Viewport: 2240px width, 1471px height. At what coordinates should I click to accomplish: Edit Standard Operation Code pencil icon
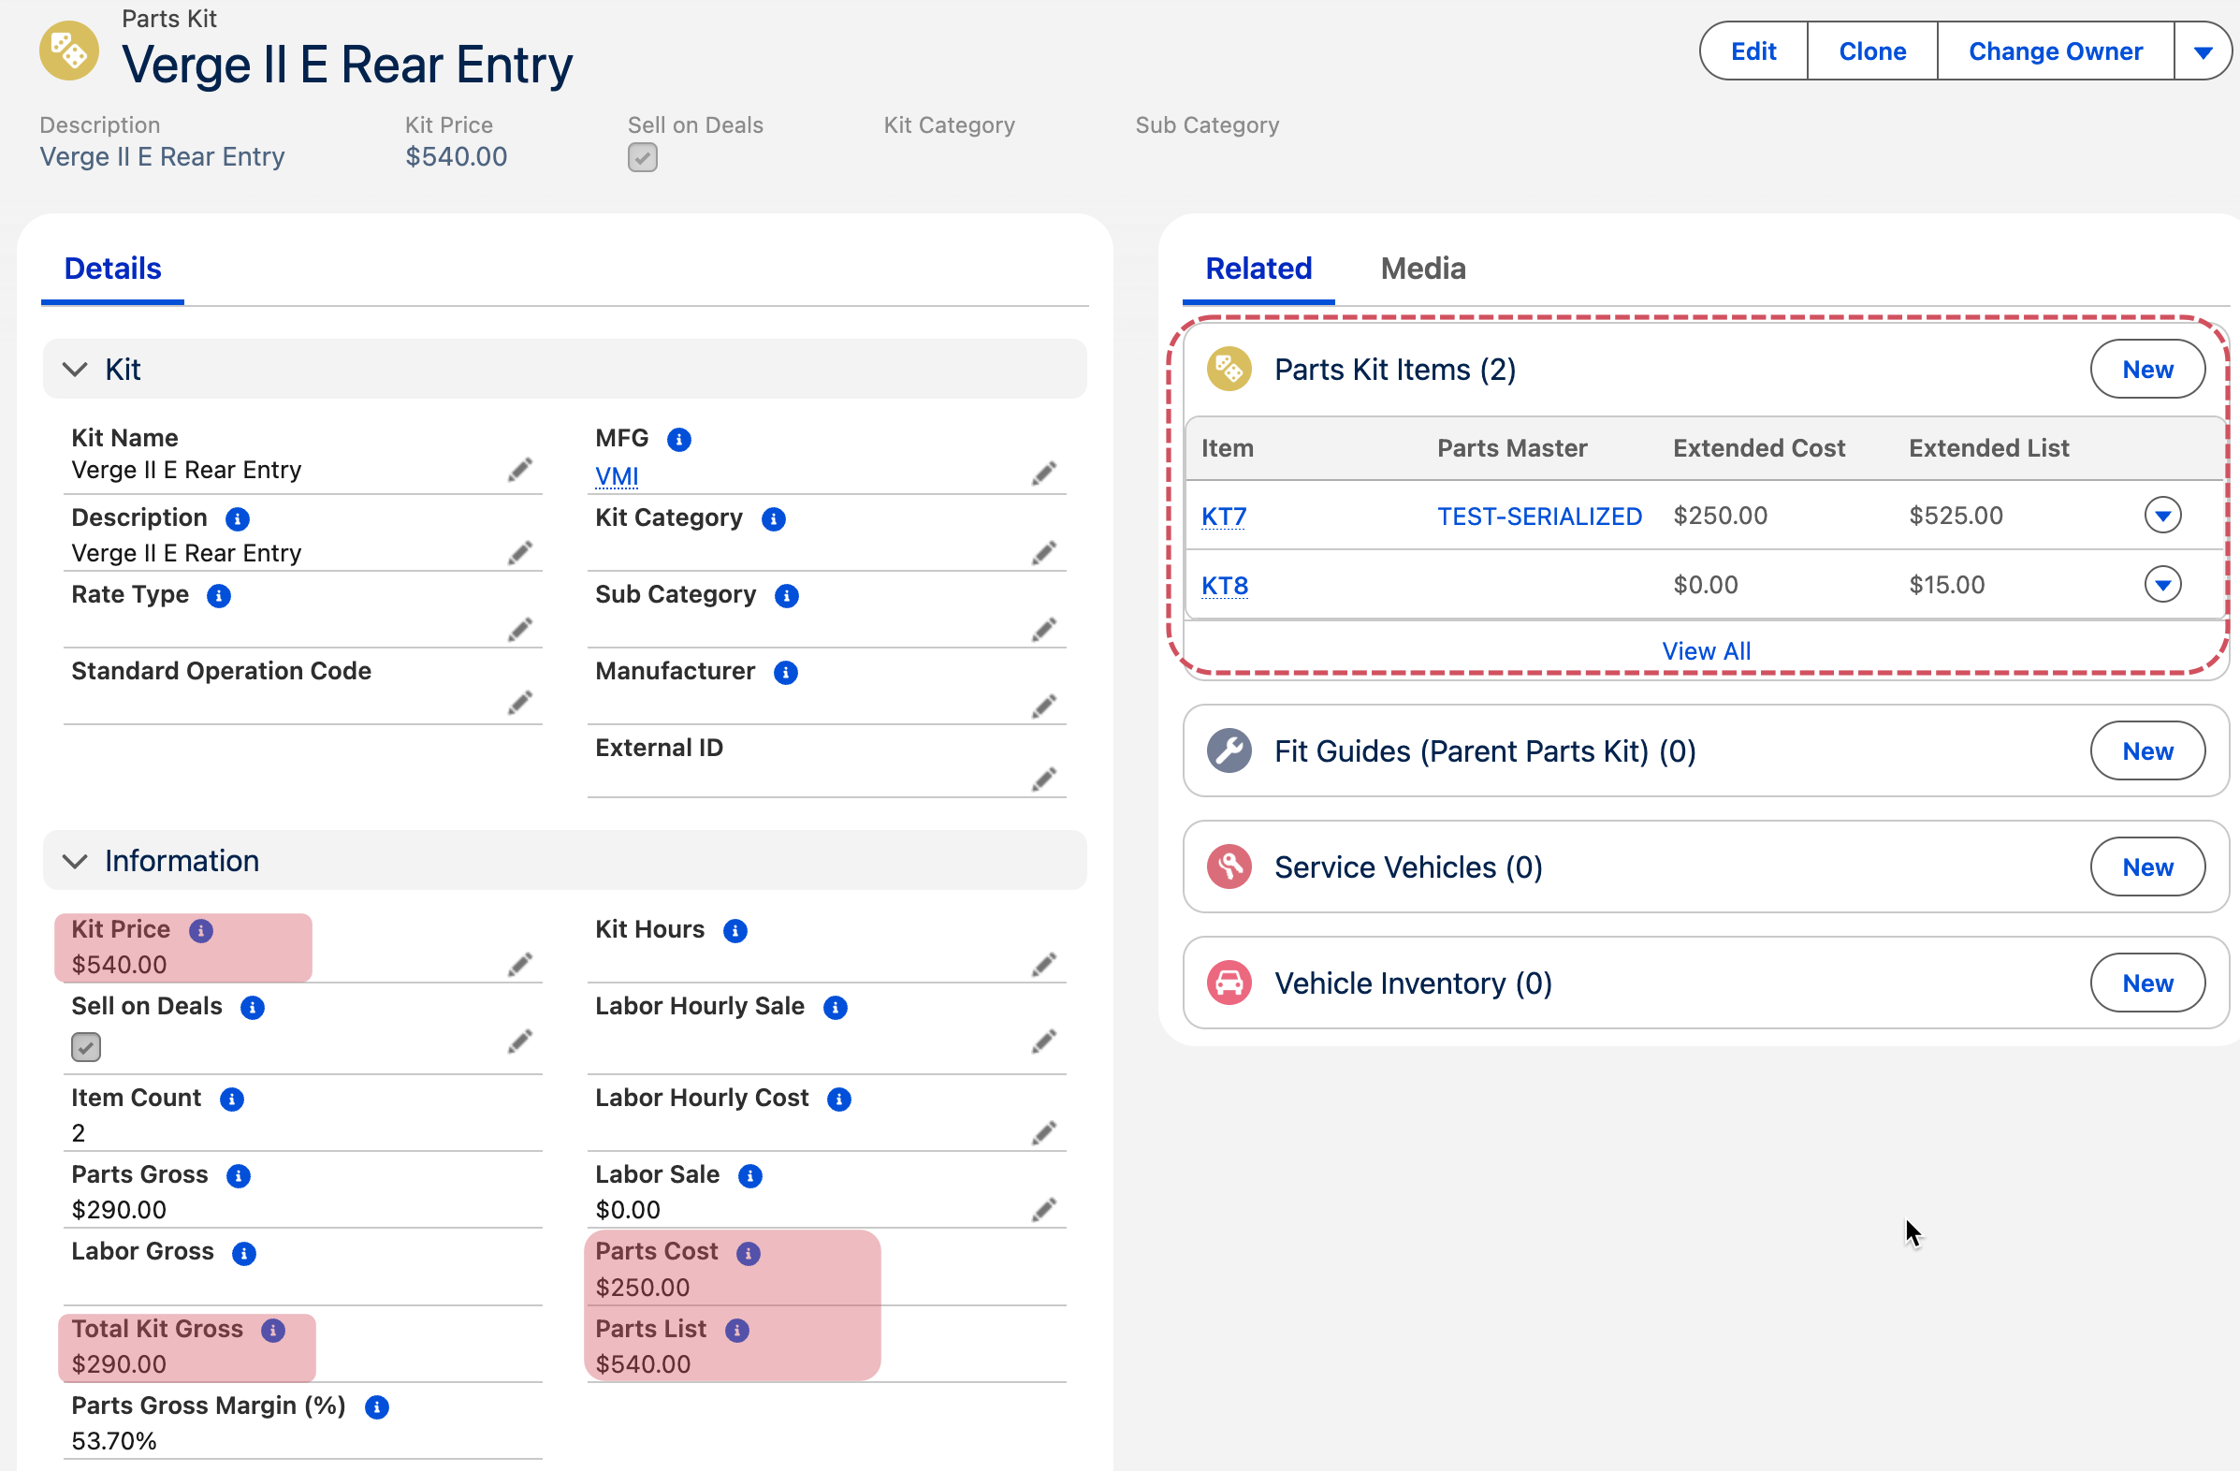[520, 703]
